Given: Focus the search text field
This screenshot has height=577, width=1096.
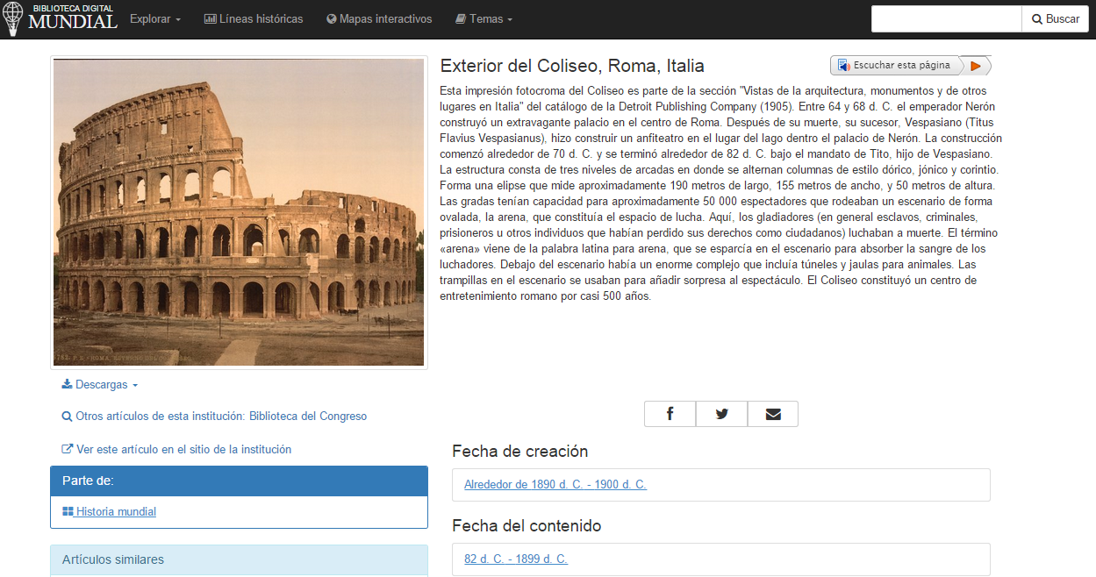Looking at the screenshot, I should 946,18.
